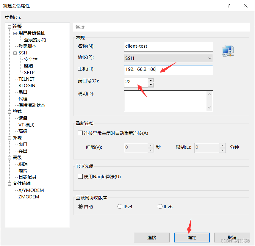This screenshot has width=255, height=246.
Task: Increase the port number with up arrow
Action: point(151,80)
